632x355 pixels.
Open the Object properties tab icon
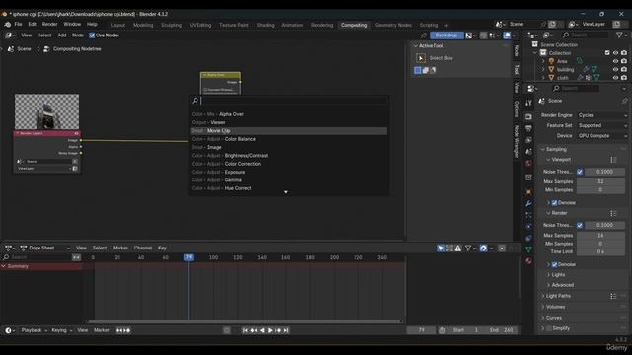528,192
